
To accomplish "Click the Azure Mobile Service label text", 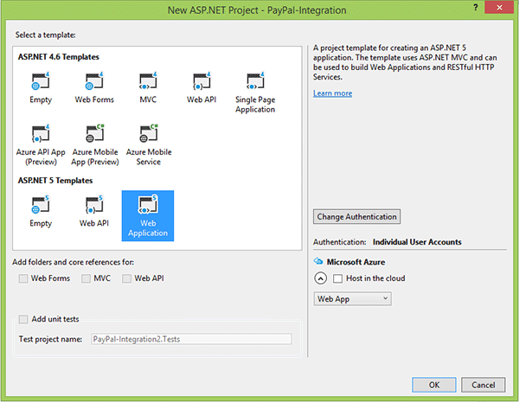I will point(149,156).
